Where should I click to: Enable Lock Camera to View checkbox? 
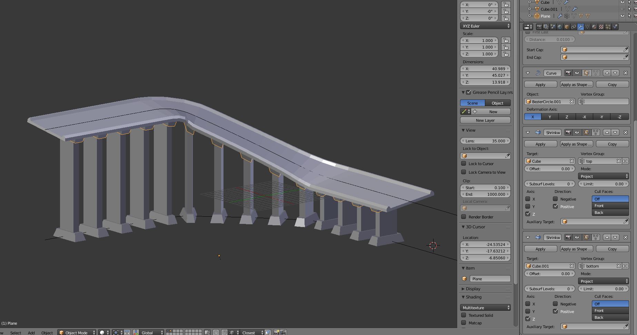point(464,172)
